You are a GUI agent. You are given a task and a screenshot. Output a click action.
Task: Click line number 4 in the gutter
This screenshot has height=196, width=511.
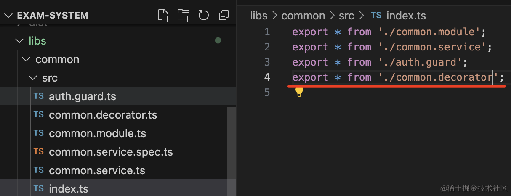267,77
